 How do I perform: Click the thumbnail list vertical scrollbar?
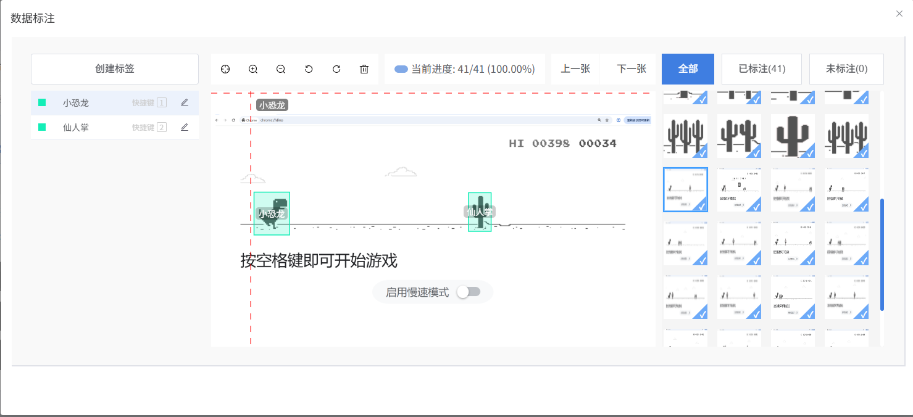(882, 254)
